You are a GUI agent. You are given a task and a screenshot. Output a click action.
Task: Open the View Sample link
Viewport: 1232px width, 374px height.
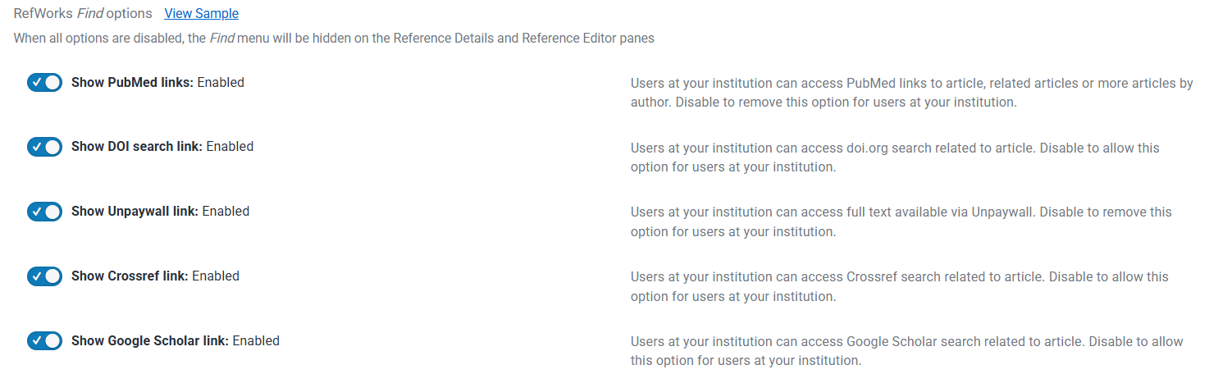tap(201, 13)
